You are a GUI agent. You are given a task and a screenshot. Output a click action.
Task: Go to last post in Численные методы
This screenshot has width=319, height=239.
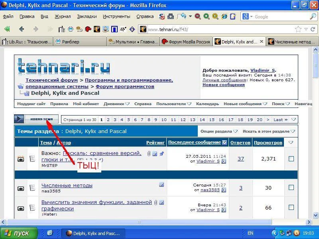[x=224, y=190]
